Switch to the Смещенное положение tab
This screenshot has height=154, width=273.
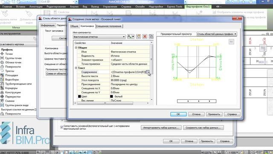pos(109,26)
